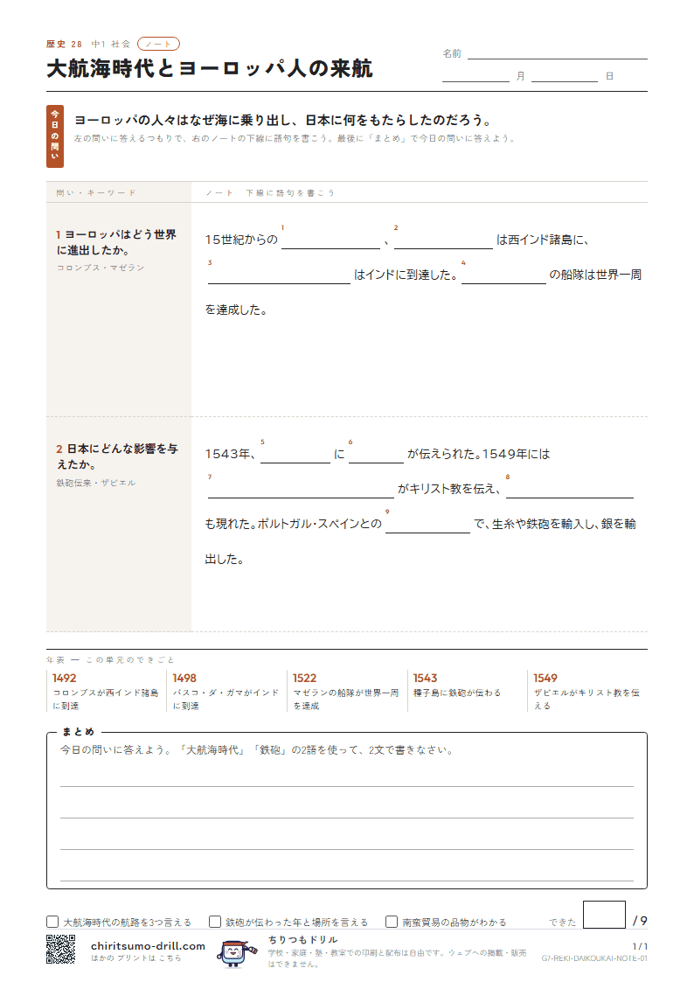The width and height of the screenshot is (694, 982).
Task: Click the ノート badge near the title
Action: (x=158, y=44)
